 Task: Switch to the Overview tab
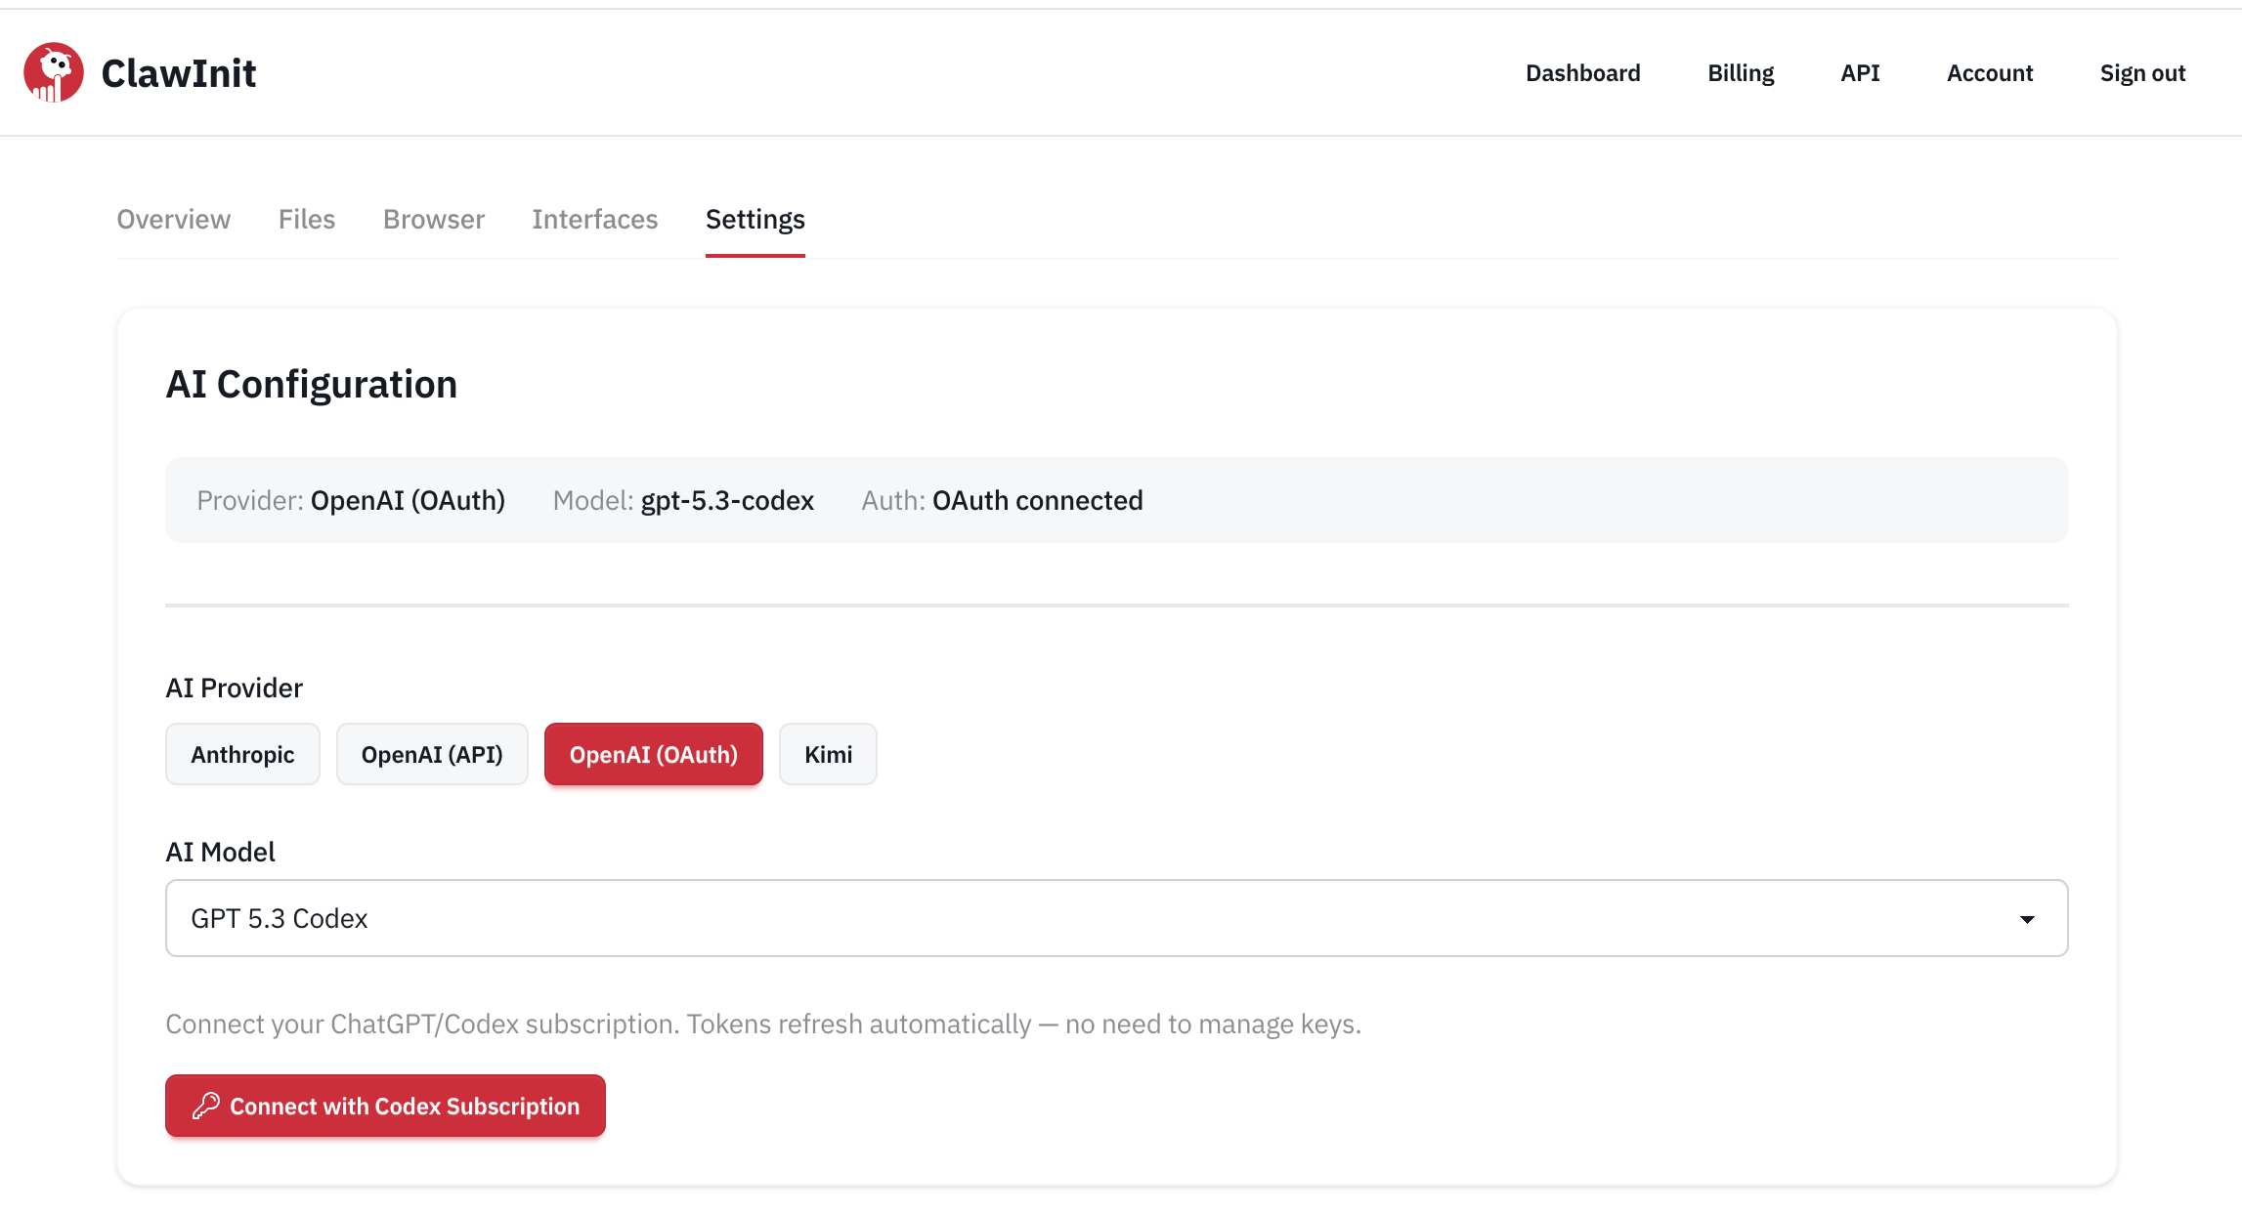pyautogui.click(x=173, y=220)
